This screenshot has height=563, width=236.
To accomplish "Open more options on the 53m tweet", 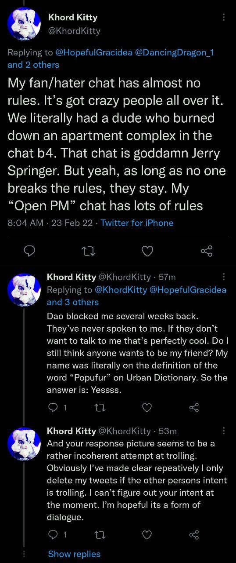I will click(x=224, y=431).
